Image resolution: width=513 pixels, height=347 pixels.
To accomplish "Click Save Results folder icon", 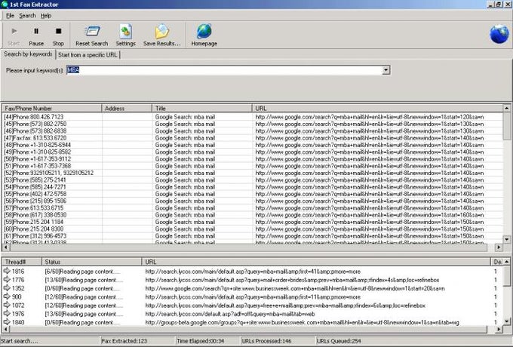I will (x=162, y=32).
